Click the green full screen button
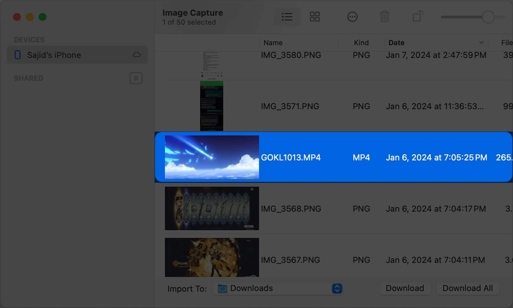The width and height of the screenshot is (513, 308). [42, 17]
